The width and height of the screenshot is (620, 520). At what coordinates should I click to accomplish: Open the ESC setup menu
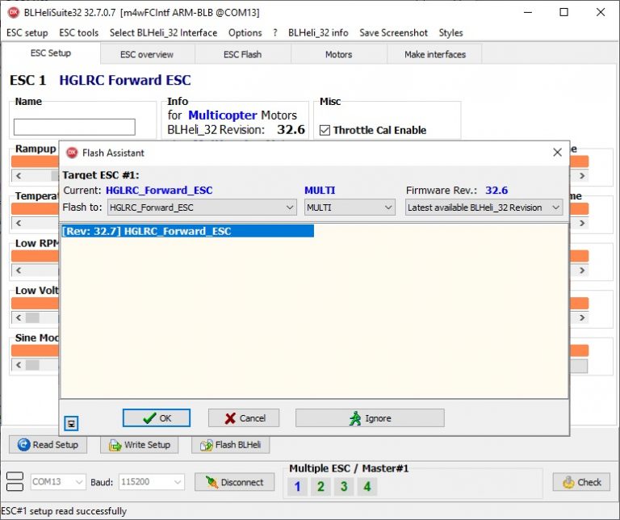coord(27,33)
